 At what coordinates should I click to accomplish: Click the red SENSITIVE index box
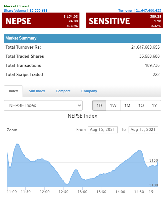point(124,20)
